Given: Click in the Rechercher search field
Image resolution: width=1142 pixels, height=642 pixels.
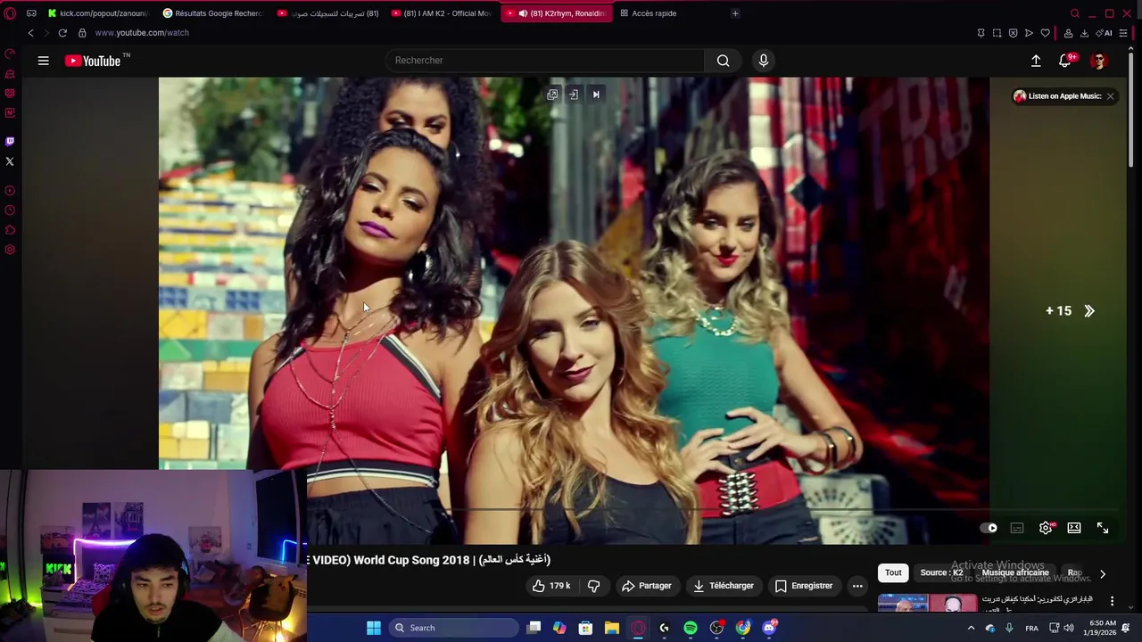Looking at the screenshot, I should 545,61.
